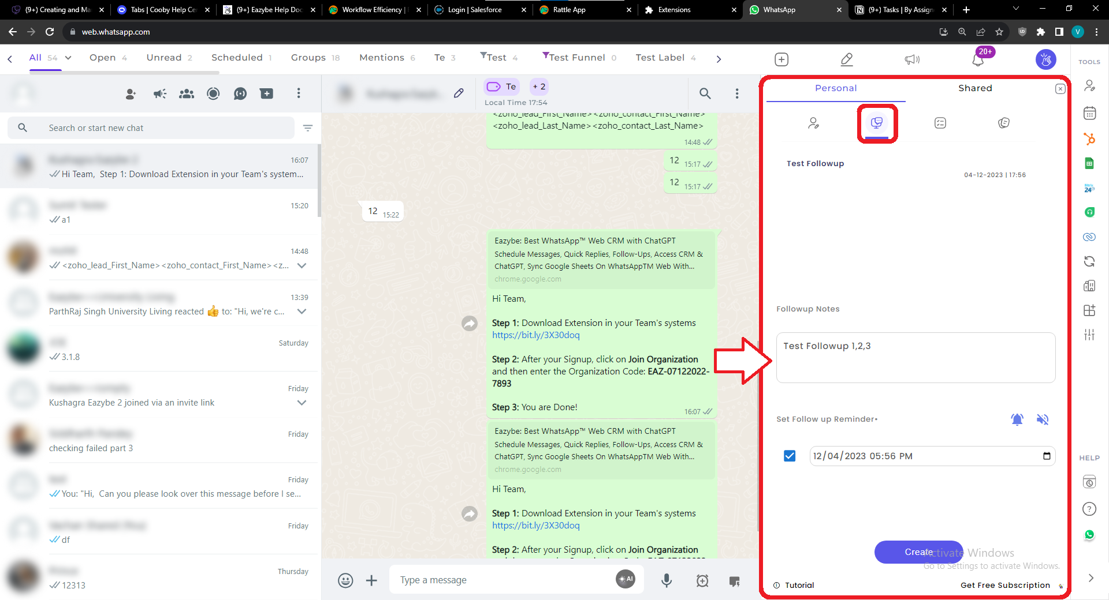Click the search icon in chat header
Screen dimensions: 1109x600
705,93
